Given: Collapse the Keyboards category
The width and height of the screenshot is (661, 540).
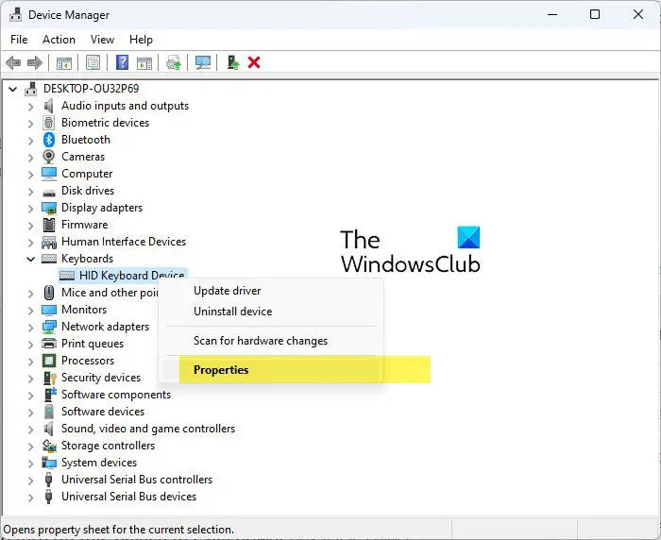Looking at the screenshot, I should pyautogui.click(x=31, y=259).
